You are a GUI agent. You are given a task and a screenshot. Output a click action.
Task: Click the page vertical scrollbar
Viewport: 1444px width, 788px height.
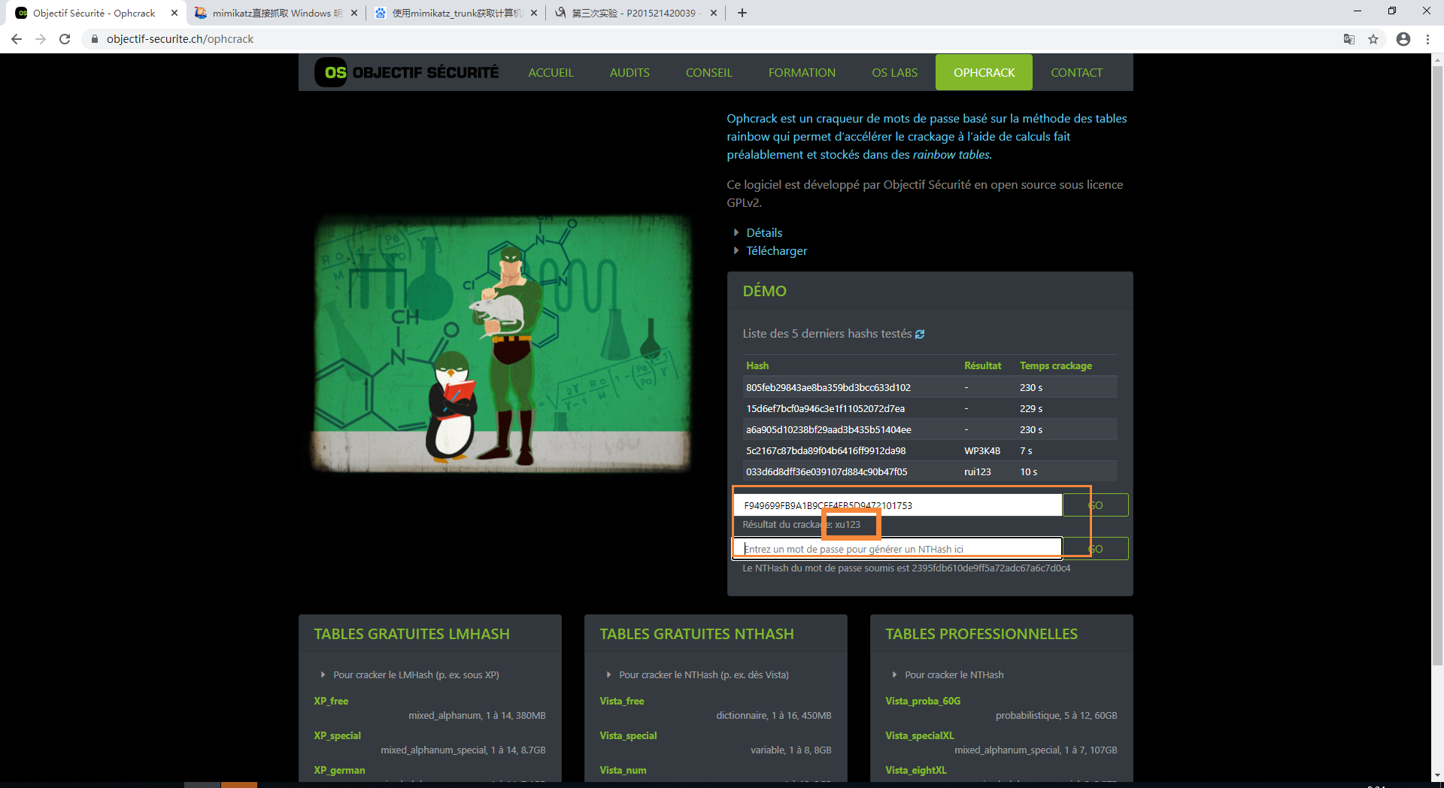point(1437,365)
